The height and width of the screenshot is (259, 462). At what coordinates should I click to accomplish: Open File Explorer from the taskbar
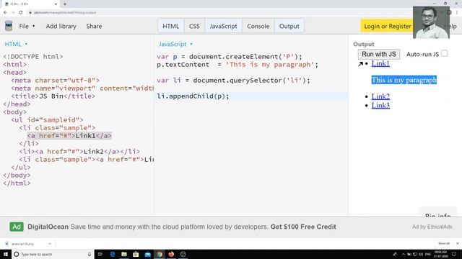click(x=124, y=254)
